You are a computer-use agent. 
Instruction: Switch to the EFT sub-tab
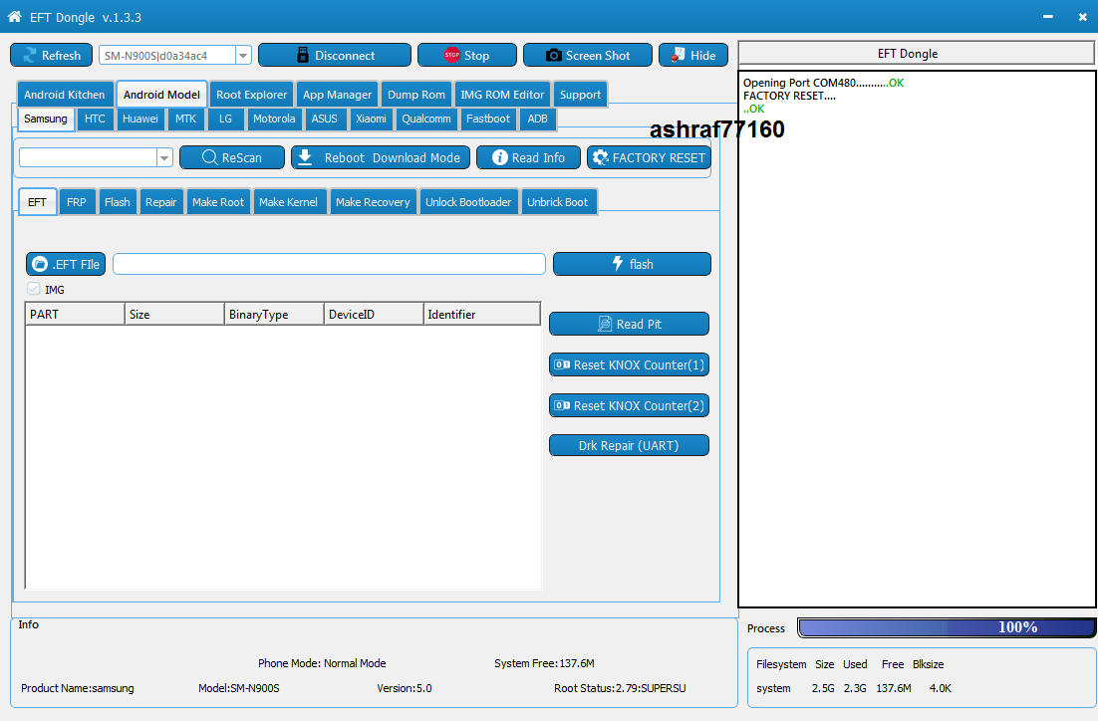[37, 202]
